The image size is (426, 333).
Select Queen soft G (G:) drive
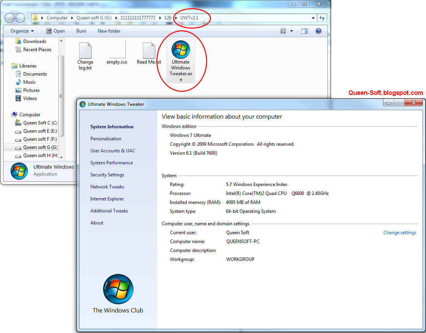[36, 147]
